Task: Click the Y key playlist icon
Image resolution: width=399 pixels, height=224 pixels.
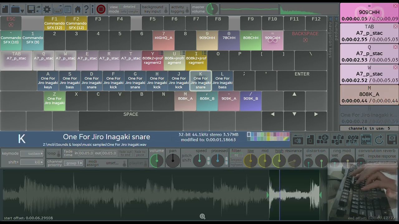Action: coord(161,53)
